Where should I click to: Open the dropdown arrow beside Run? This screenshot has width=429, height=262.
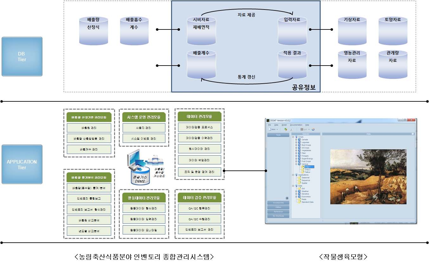pyautogui.click(x=309, y=129)
